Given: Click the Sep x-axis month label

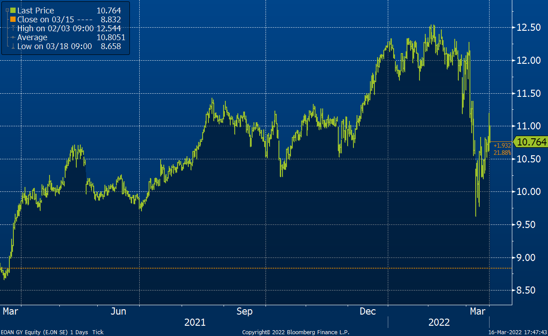Looking at the screenshot, I should [x=245, y=311].
